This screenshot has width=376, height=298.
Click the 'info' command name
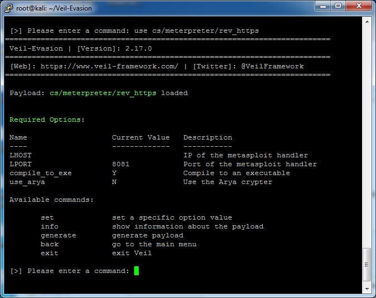[50, 226]
